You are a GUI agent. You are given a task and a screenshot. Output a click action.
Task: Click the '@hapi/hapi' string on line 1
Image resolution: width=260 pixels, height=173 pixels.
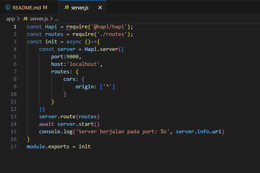pyautogui.click(x=109, y=27)
